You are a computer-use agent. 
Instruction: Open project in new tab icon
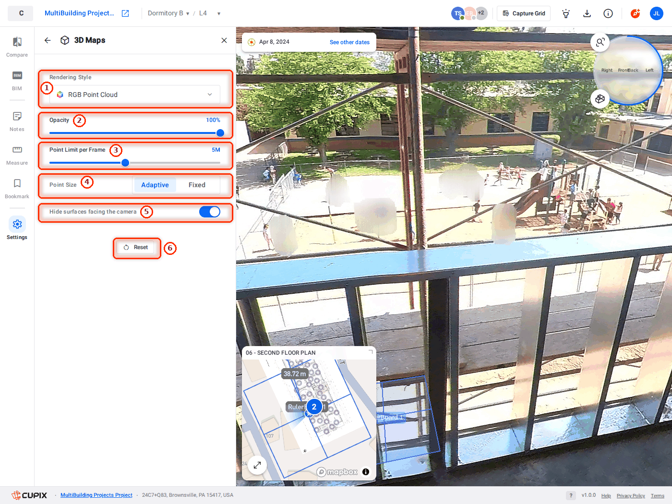tap(125, 13)
